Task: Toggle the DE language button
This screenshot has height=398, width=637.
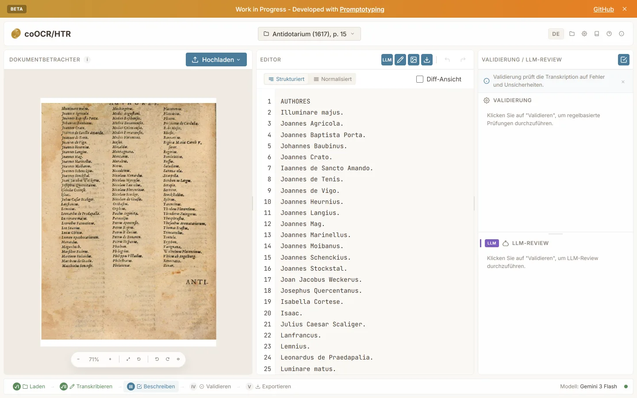Action: click(x=556, y=34)
